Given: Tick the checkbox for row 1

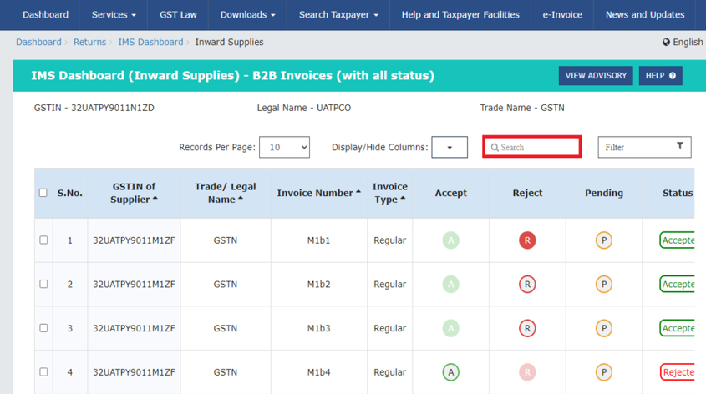Looking at the screenshot, I should 43,240.
